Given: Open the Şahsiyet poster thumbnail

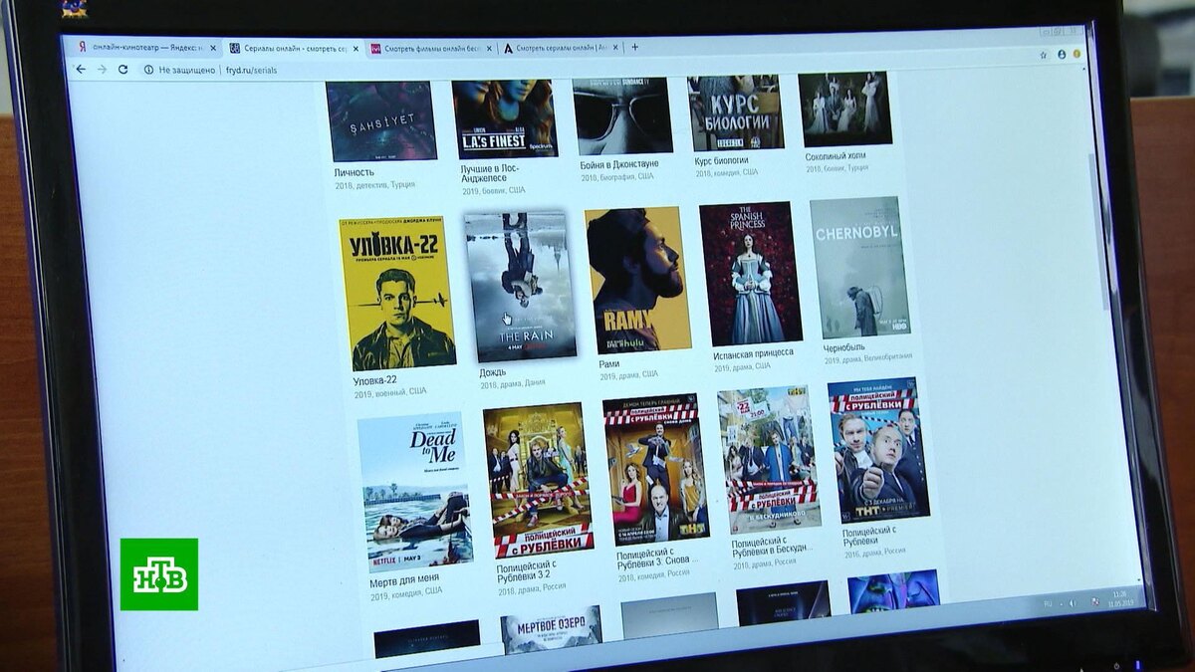Looking at the screenshot, I should [381, 120].
